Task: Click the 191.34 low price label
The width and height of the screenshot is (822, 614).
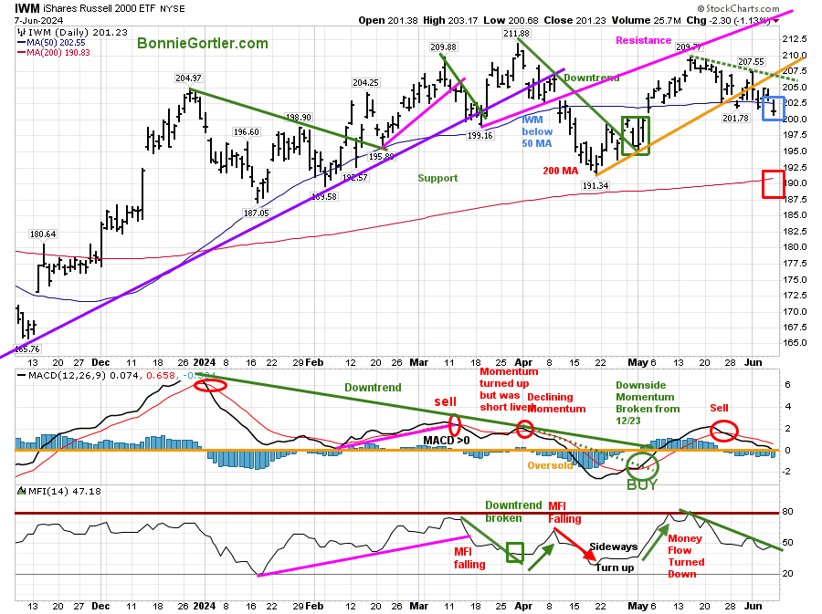Action: click(595, 185)
